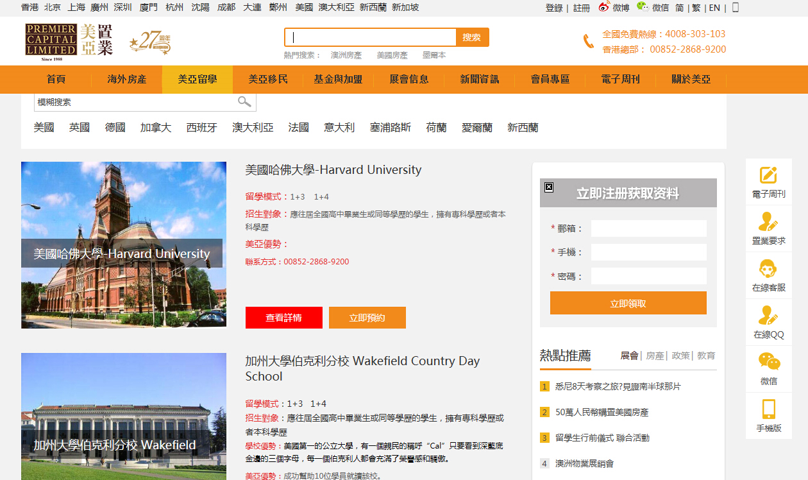Click the magnifier icon in fuzzy search box
The height and width of the screenshot is (480, 808).
click(244, 101)
